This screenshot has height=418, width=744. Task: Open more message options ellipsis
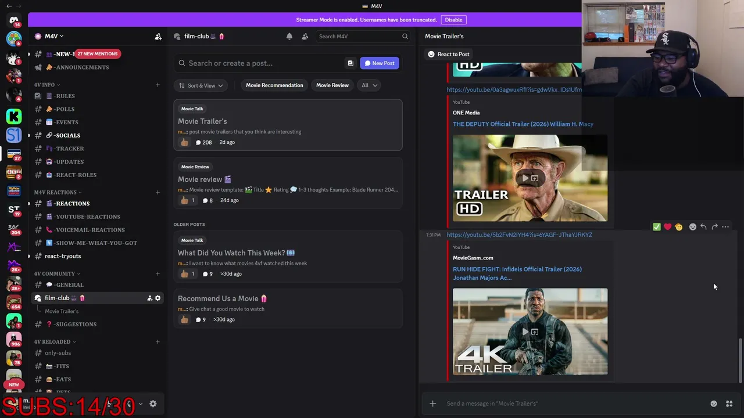point(725,227)
